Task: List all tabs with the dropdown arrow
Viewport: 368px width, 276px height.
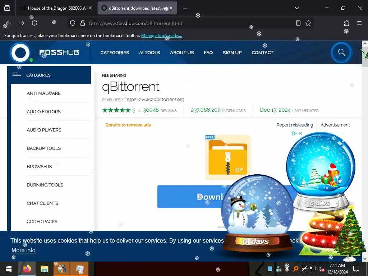Action: click(296, 8)
